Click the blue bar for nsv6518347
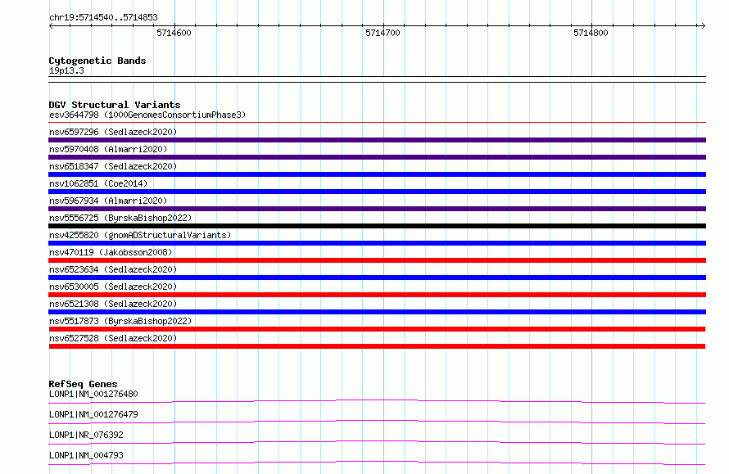729x474 pixels. (x=377, y=174)
